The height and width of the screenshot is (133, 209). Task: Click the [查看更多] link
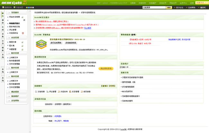pos(67,104)
